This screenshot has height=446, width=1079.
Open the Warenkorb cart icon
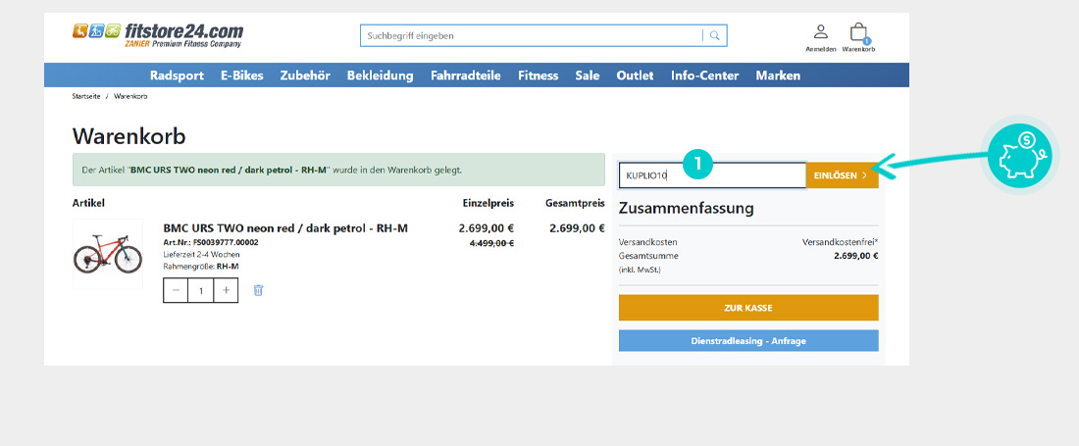(x=858, y=38)
